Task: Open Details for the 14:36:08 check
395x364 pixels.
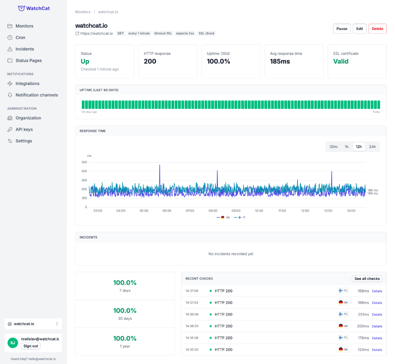Action: [377, 314]
